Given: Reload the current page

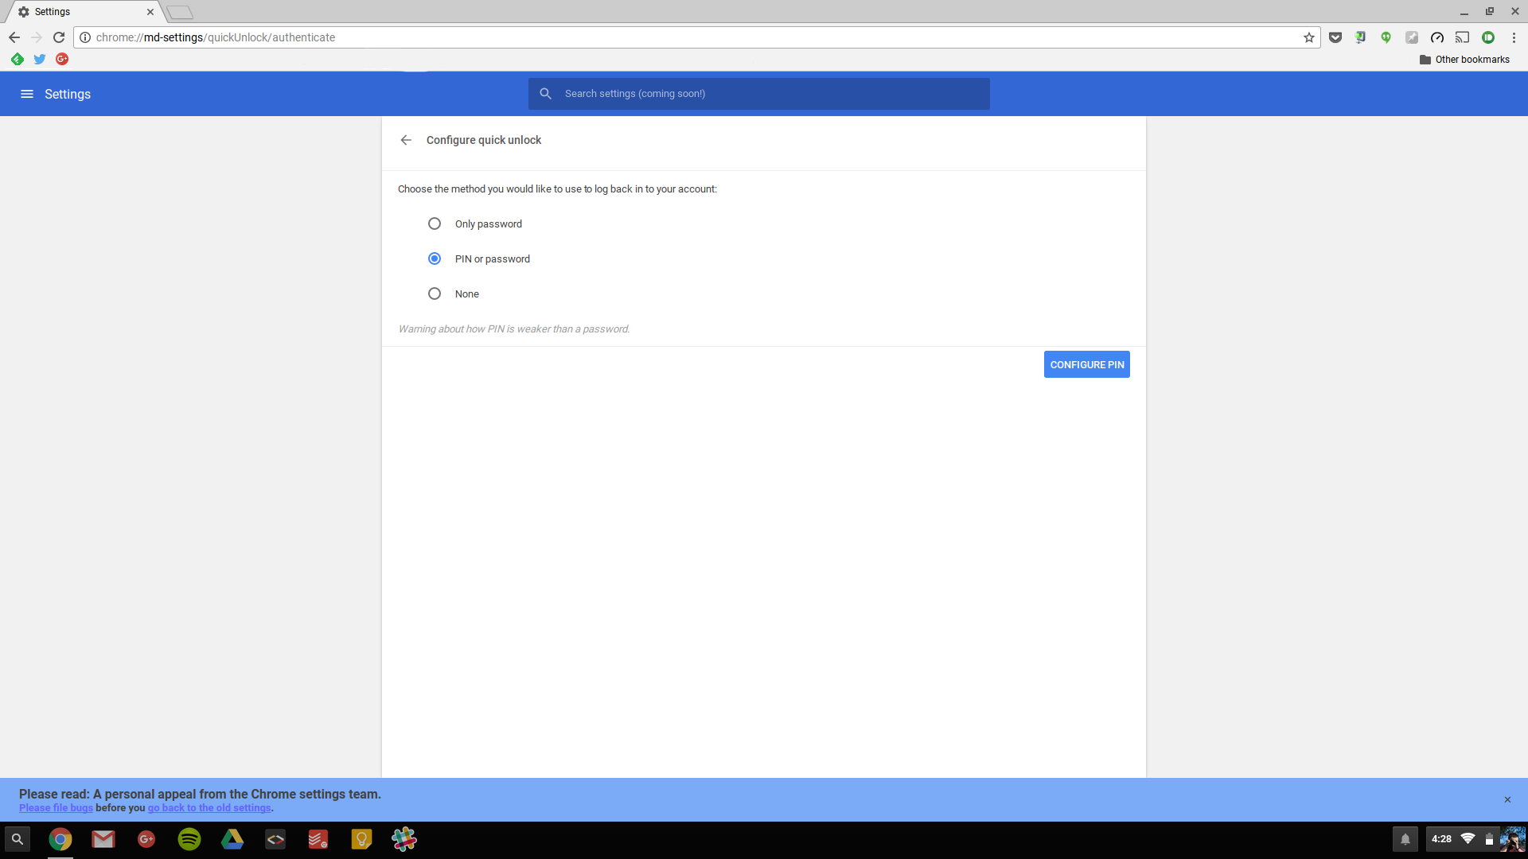Looking at the screenshot, I should tap(59, 37).
